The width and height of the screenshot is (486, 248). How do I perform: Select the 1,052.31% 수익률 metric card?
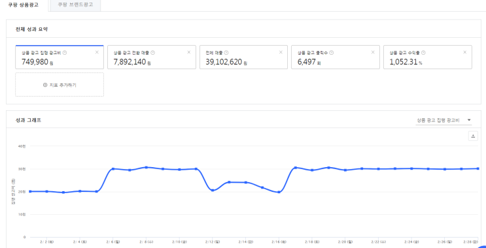428,57
